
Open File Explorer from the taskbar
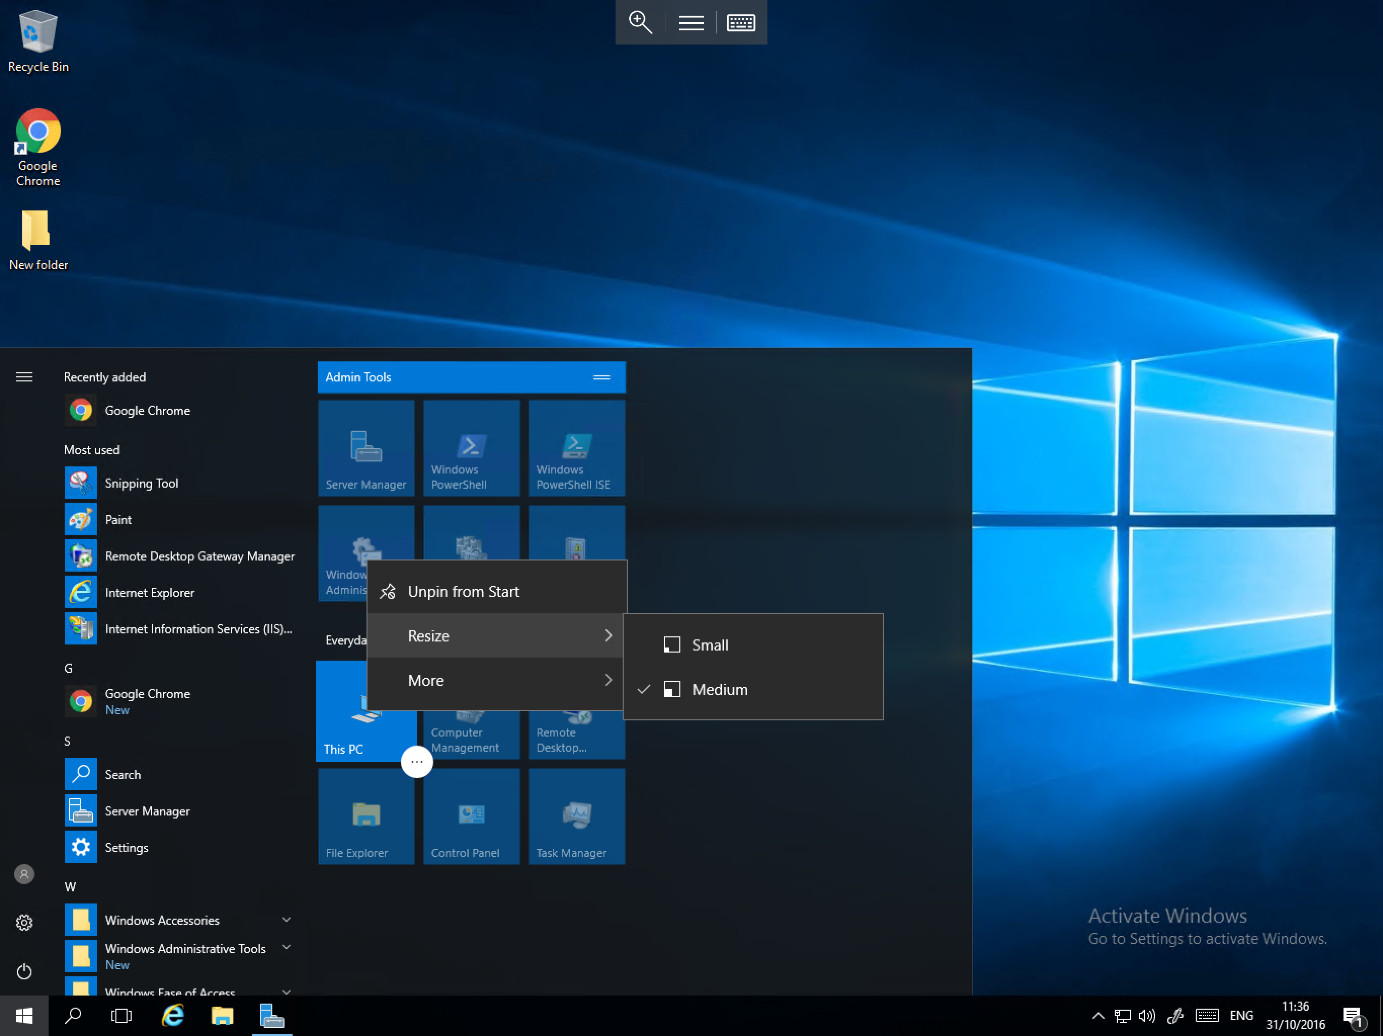tap(222, 1015)
